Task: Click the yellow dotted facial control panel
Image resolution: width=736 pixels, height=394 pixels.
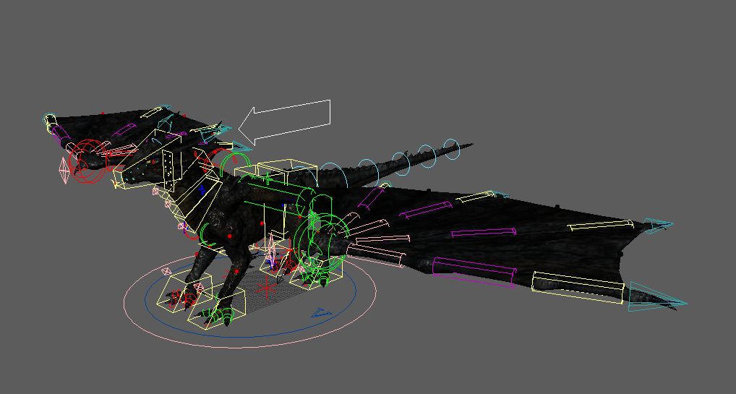Action: 168,171
